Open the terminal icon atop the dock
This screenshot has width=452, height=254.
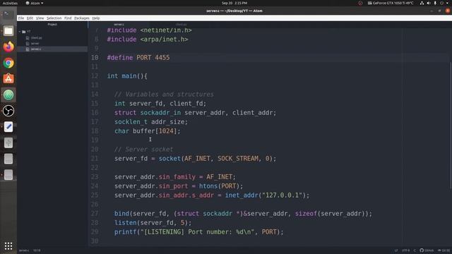tap(8, 14)
